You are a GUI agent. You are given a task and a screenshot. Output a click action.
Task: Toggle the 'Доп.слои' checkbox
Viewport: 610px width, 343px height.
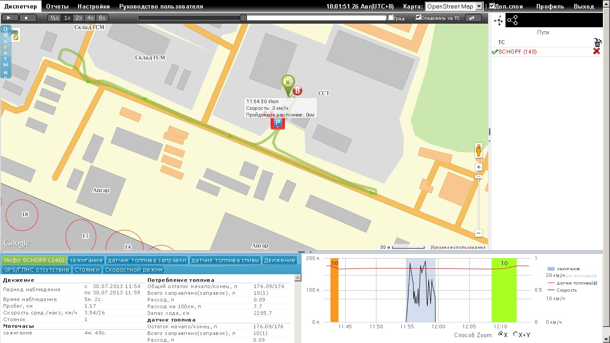[x=492, y=6]
